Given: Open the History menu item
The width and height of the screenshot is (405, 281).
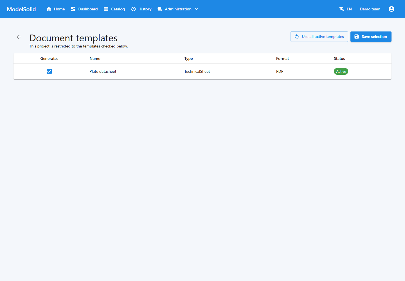Looking at the screenshot, I should (x=141, y=9).
